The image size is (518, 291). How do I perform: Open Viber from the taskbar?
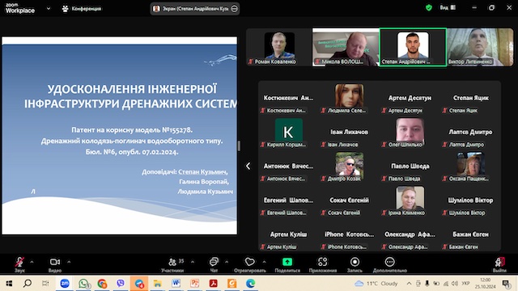(121, 284)
